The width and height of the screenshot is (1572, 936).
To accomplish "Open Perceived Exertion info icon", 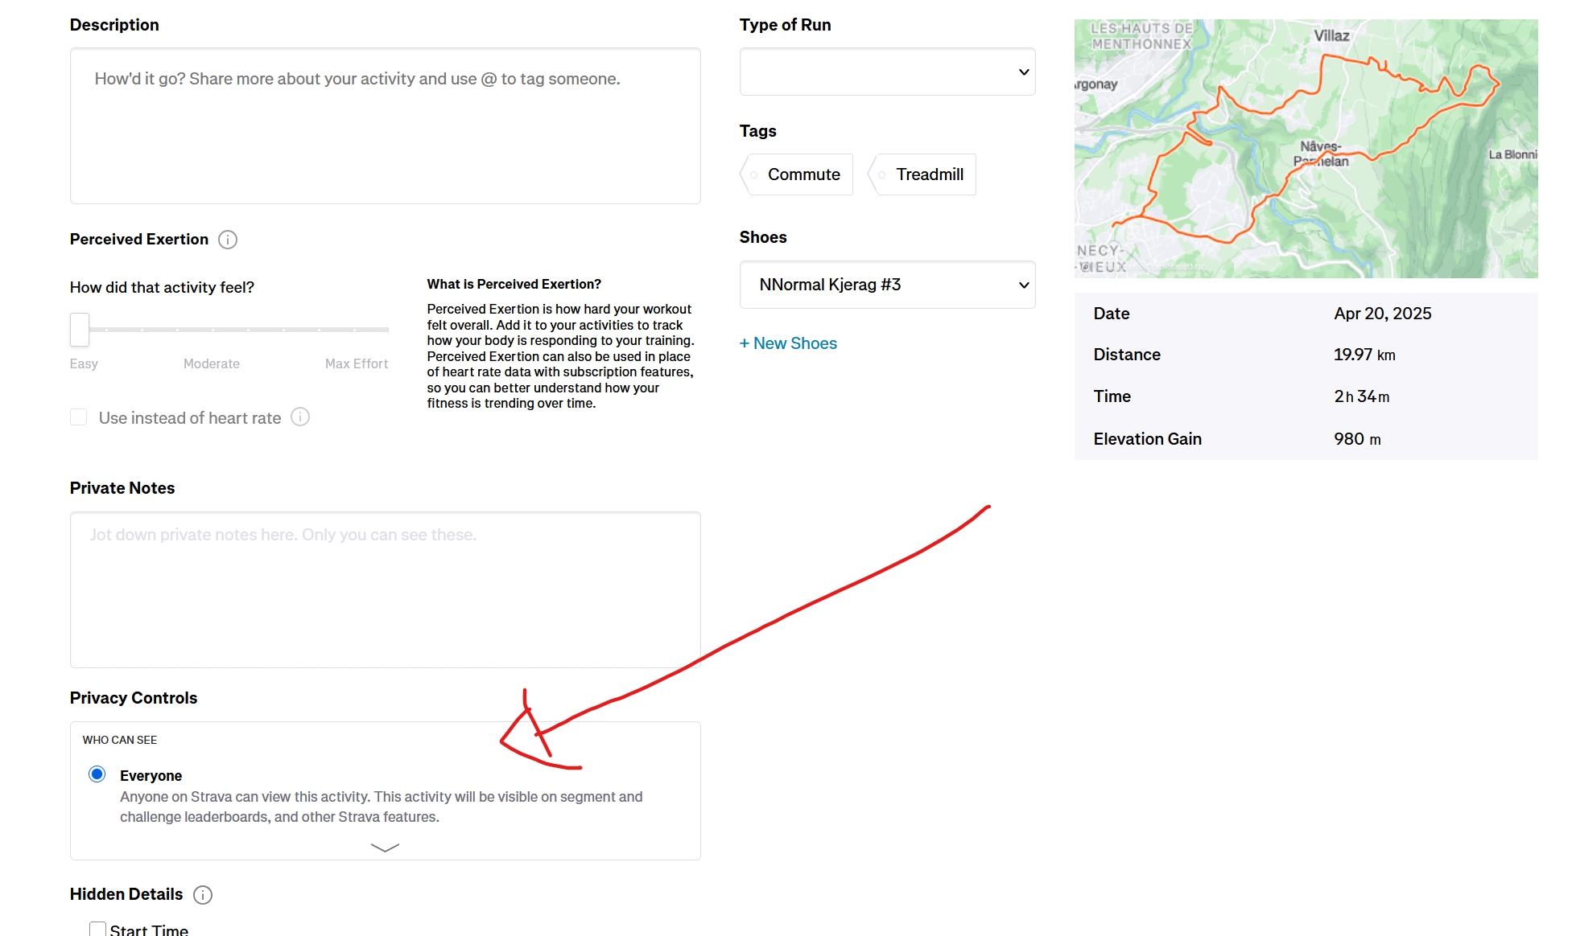I will (x=228, y=240).
